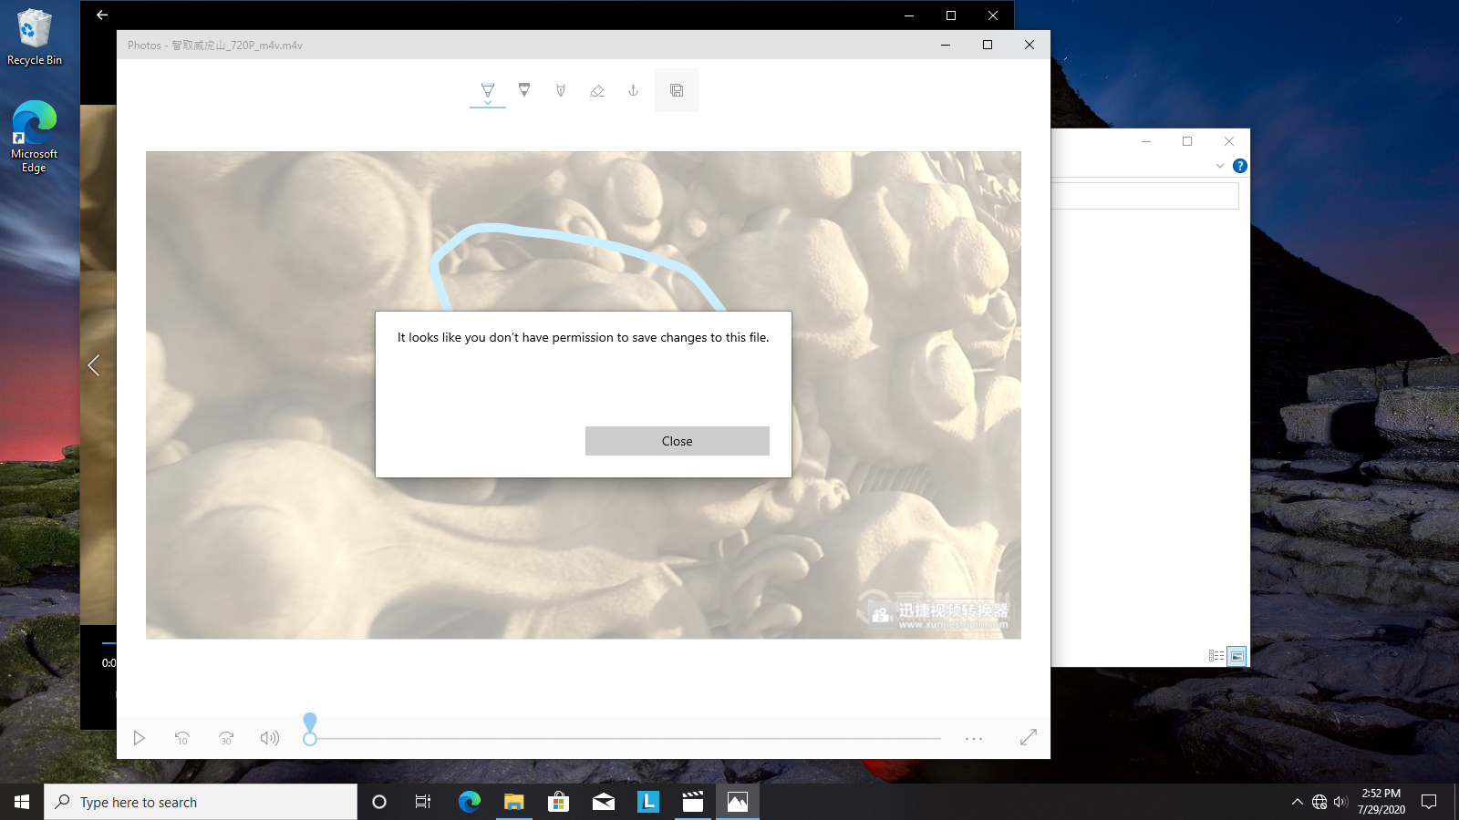
Task: Minimize the front Photos window
Action: 946,45
